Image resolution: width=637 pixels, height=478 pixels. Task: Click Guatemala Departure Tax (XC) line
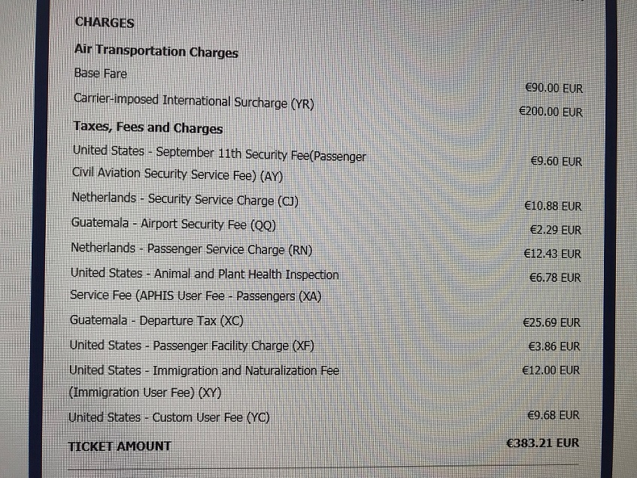point(156,320)
